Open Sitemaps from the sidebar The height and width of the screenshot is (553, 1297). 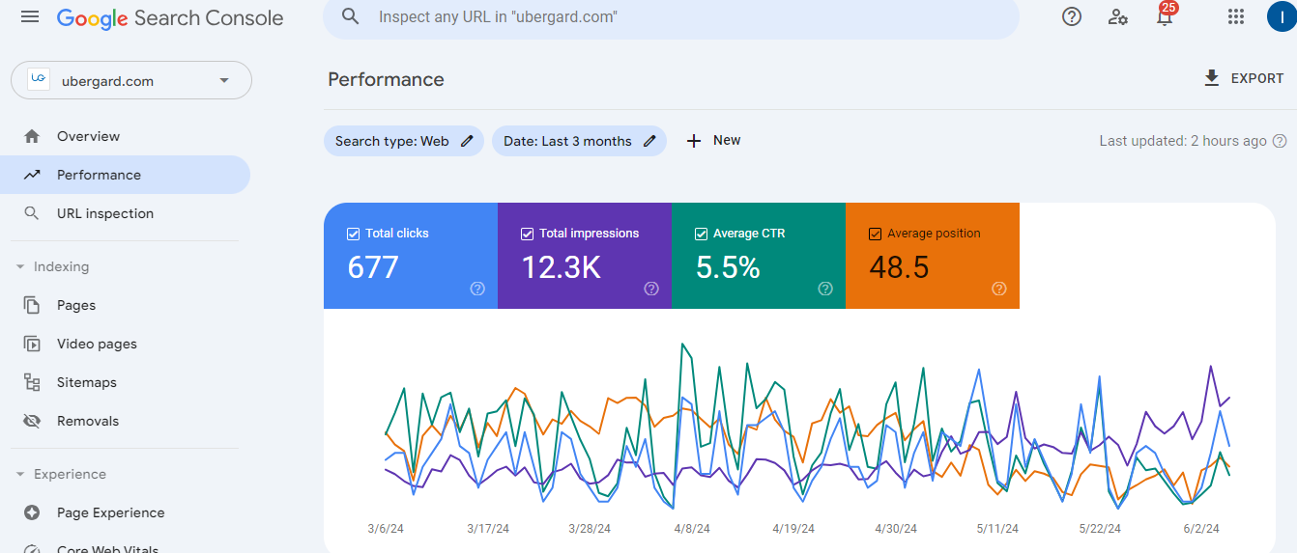[x=86, y=382]
